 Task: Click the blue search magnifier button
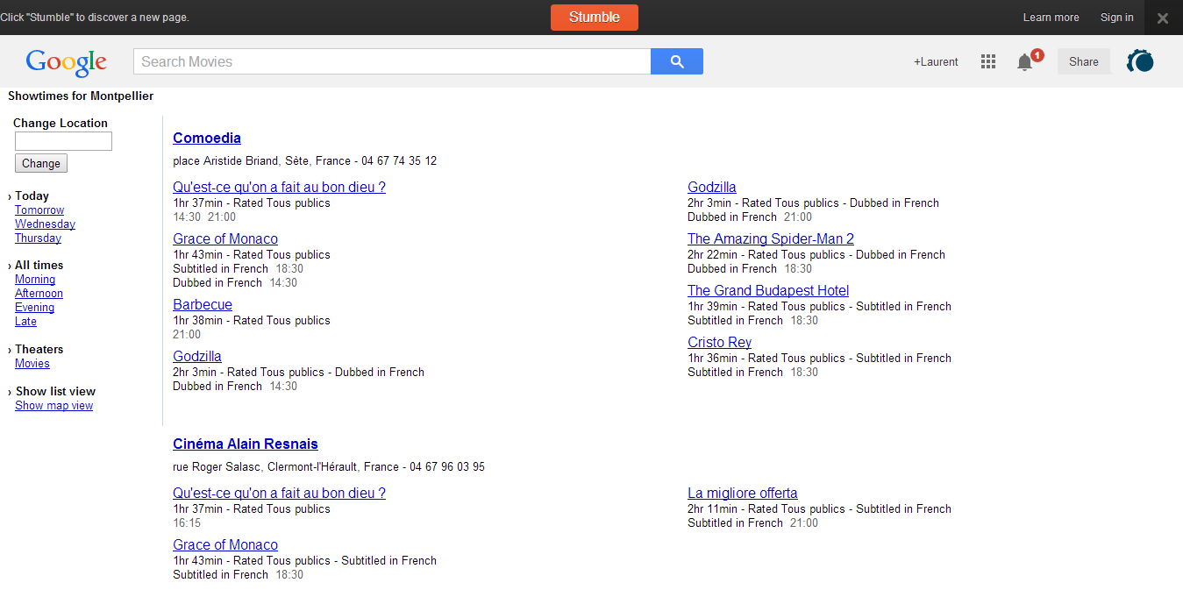(676, 61)
